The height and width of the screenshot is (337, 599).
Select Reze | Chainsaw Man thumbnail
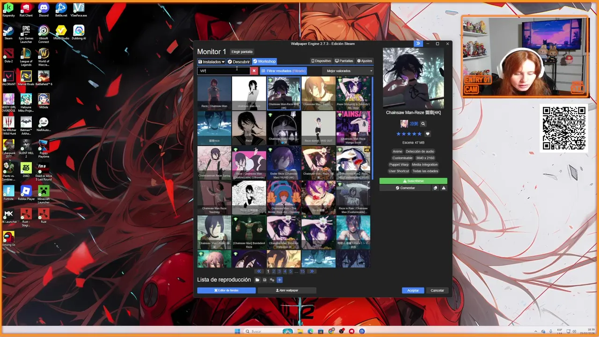click(214, 93)
